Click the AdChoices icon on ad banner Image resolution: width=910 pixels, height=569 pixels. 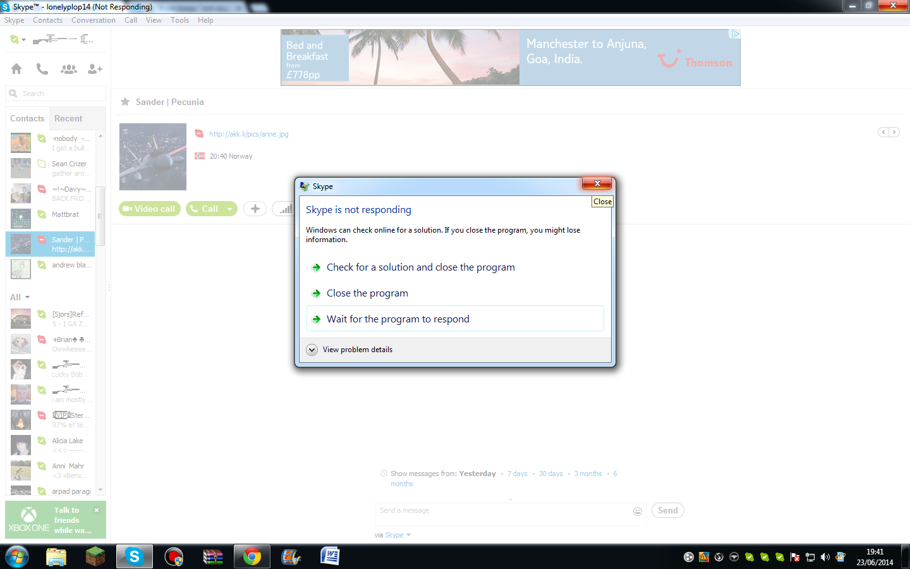click(x=735, y=34)
